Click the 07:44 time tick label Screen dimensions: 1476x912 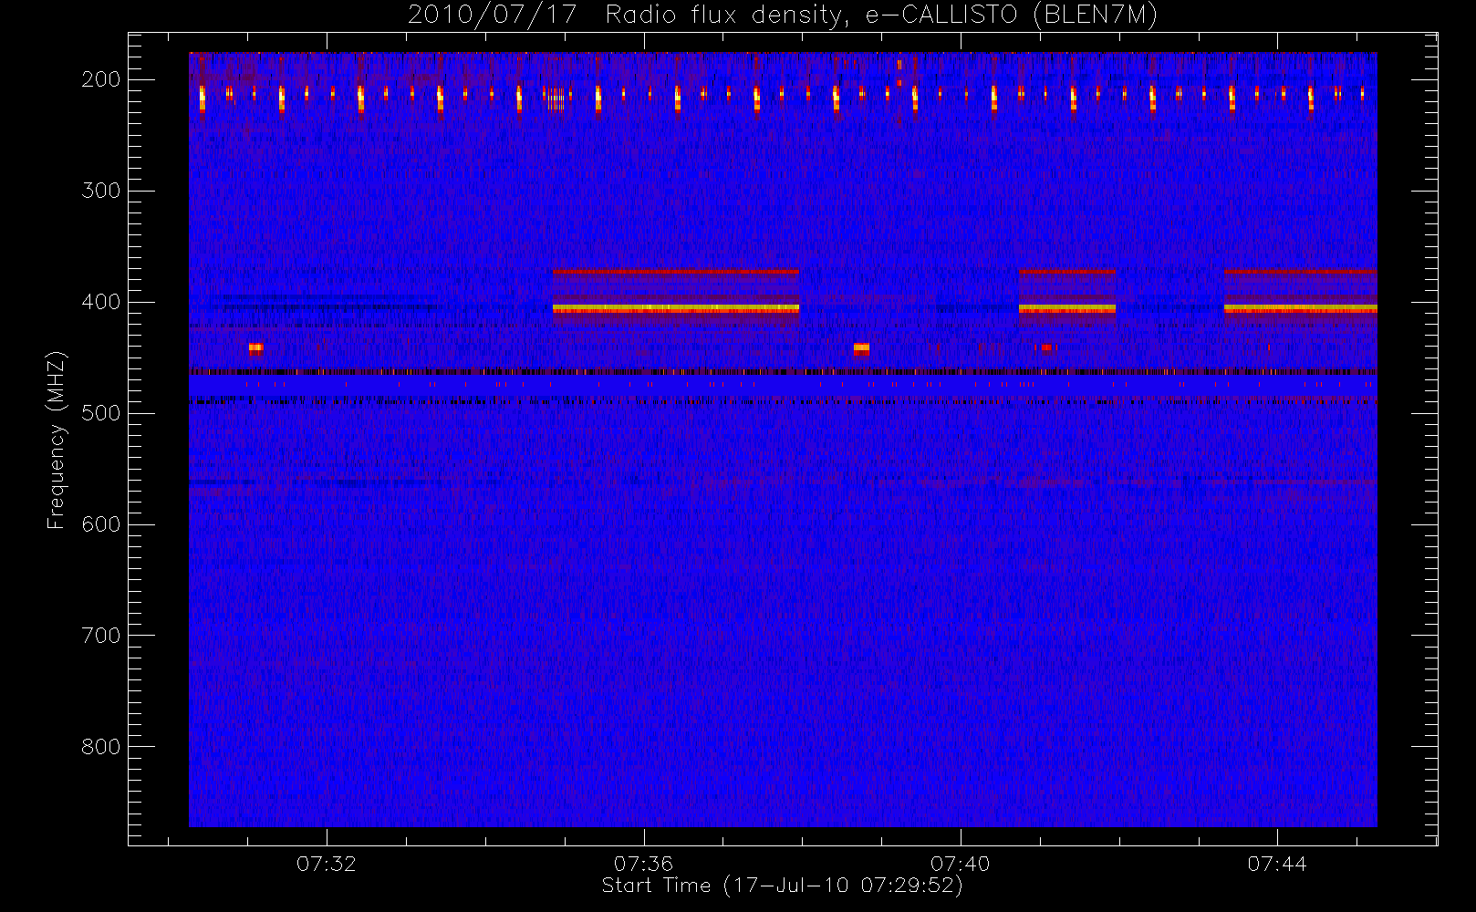point(1277,864)
